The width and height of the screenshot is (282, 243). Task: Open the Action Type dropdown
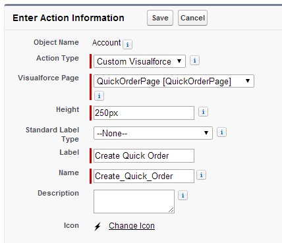(140, 61)
